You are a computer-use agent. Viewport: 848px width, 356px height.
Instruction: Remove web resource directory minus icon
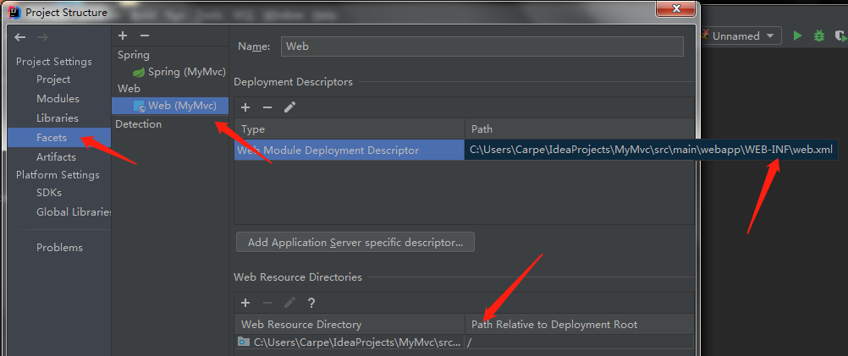tap(267, 303)
